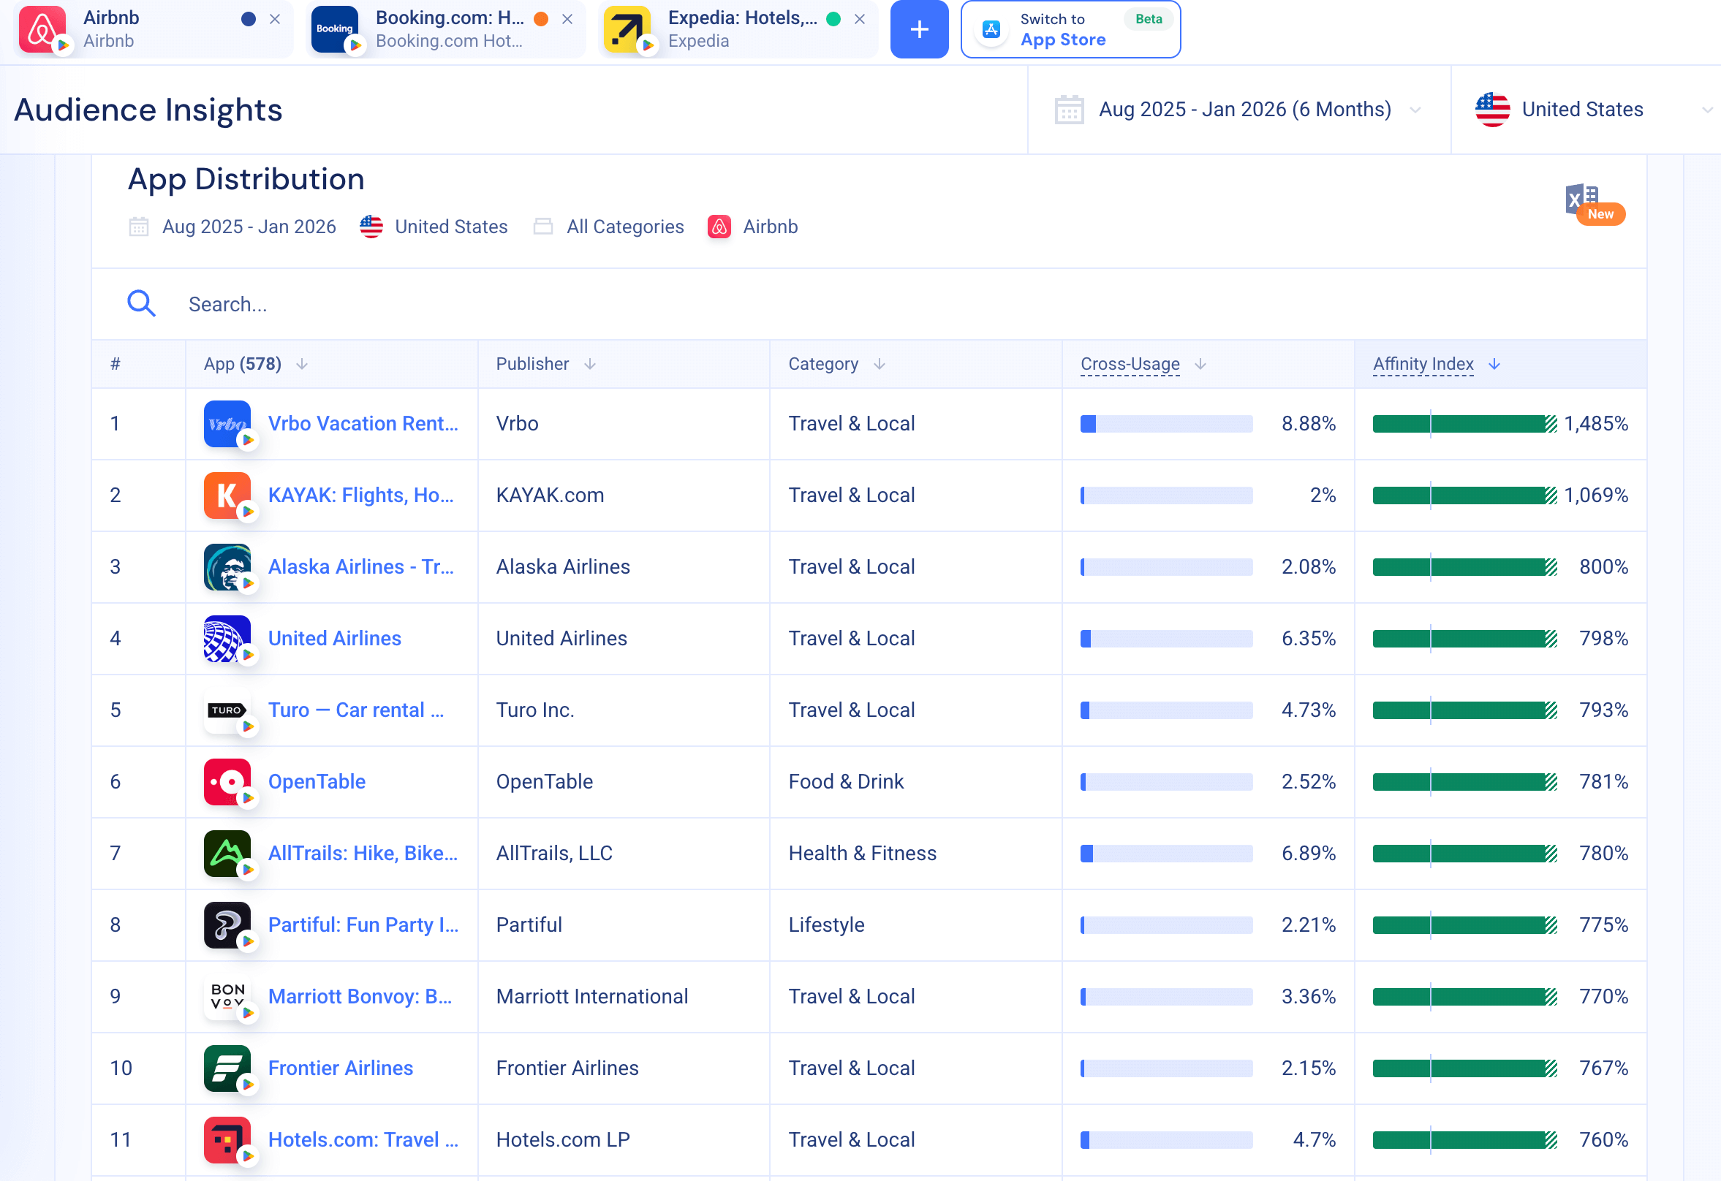1721x1181 pixels.
Task: Open the date range dropdown
Action: click(x=1239, y=110)
